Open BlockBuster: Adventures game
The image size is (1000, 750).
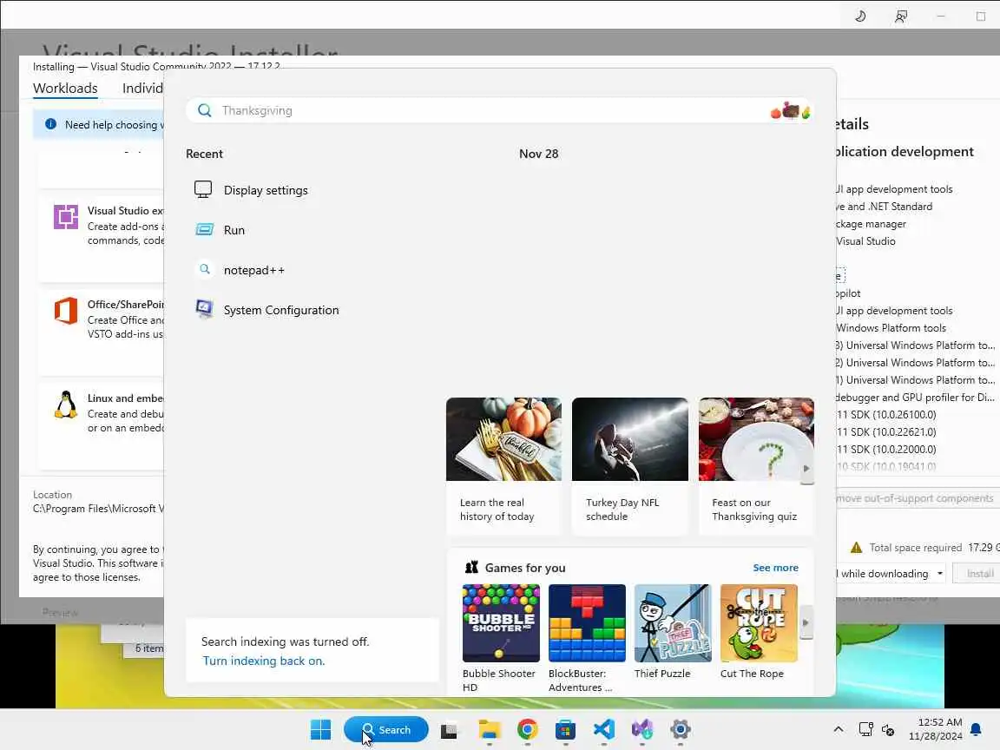point(587,638)
